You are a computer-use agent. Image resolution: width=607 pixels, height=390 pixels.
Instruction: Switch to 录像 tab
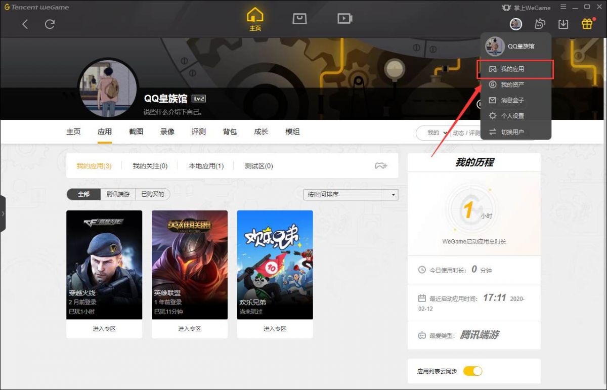(x=167, y=132)
